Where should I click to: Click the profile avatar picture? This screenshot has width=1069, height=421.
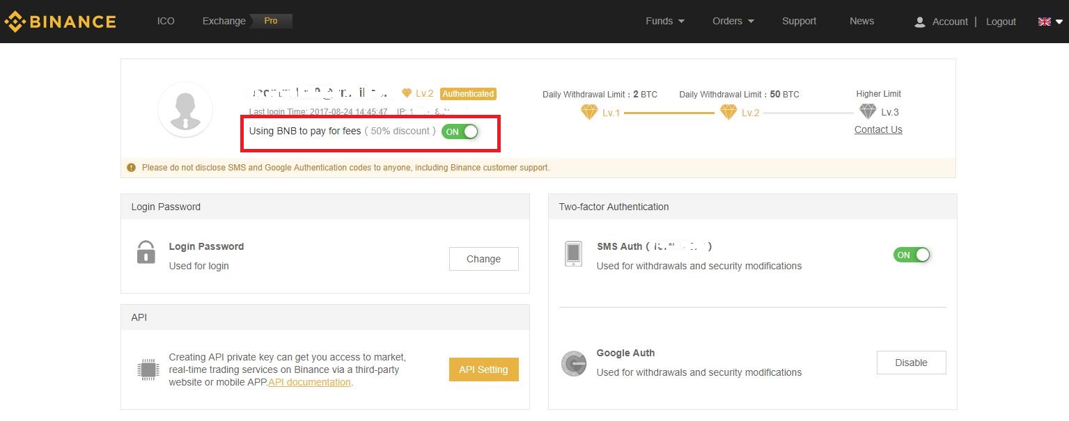(185, 109)
